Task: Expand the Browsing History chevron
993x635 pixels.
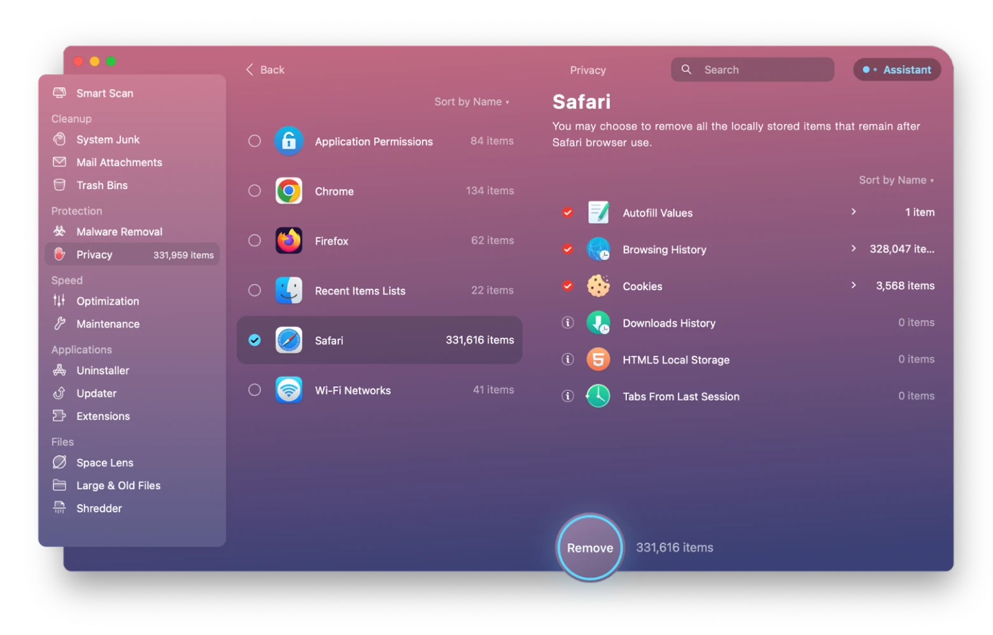Action: pos(854,249)
